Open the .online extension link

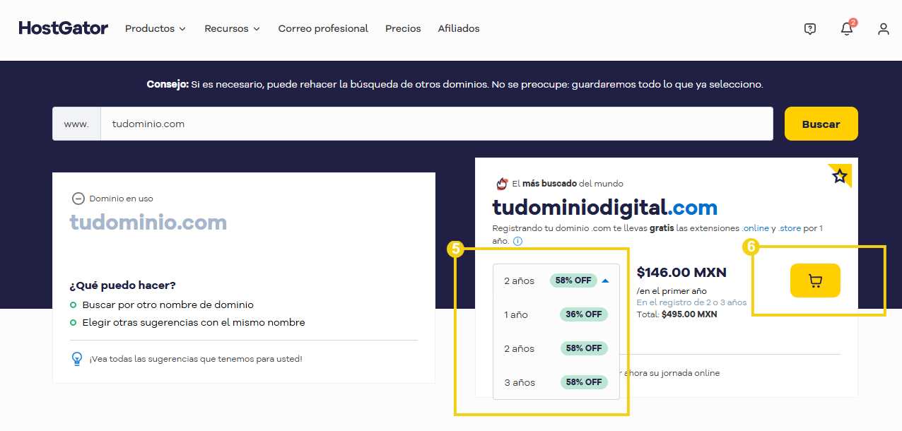coord(755,229)
